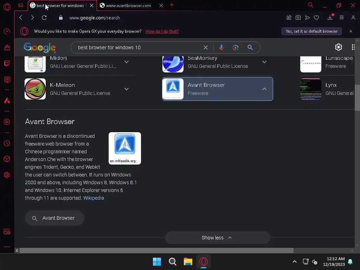Open Windows Start menu
360x270 pixels.
157,262
